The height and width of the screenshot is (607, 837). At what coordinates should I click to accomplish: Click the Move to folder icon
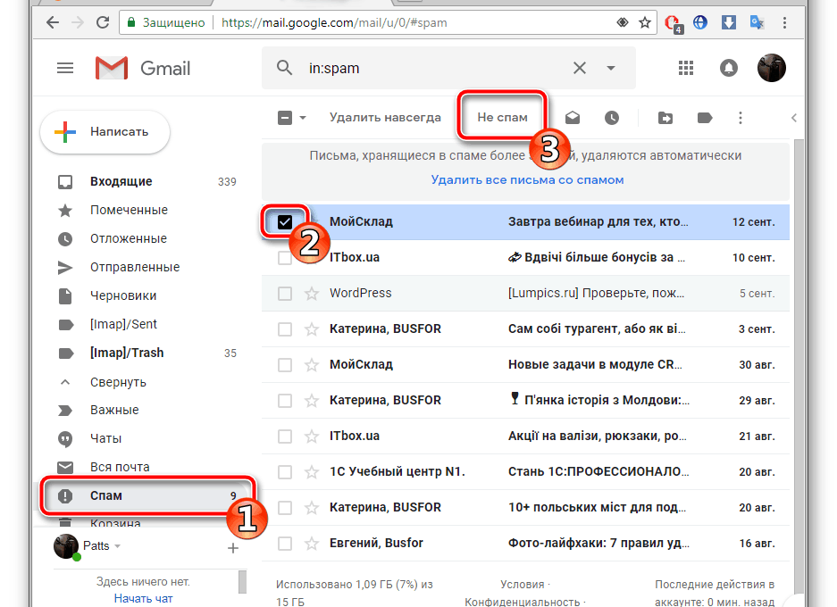(665, 117)
